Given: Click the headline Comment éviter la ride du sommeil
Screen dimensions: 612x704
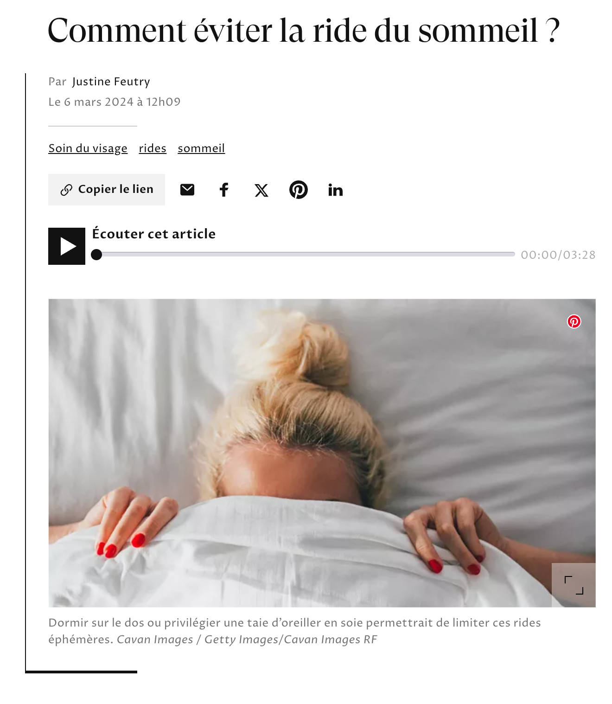Looking at the screenshot, I should pos(304,31).
